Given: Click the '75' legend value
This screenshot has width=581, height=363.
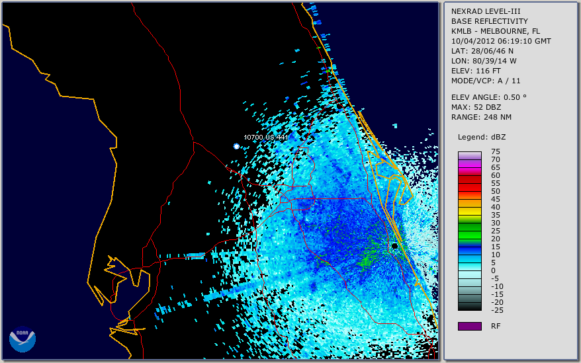Looking at the screenshot, I should (496, 151).
